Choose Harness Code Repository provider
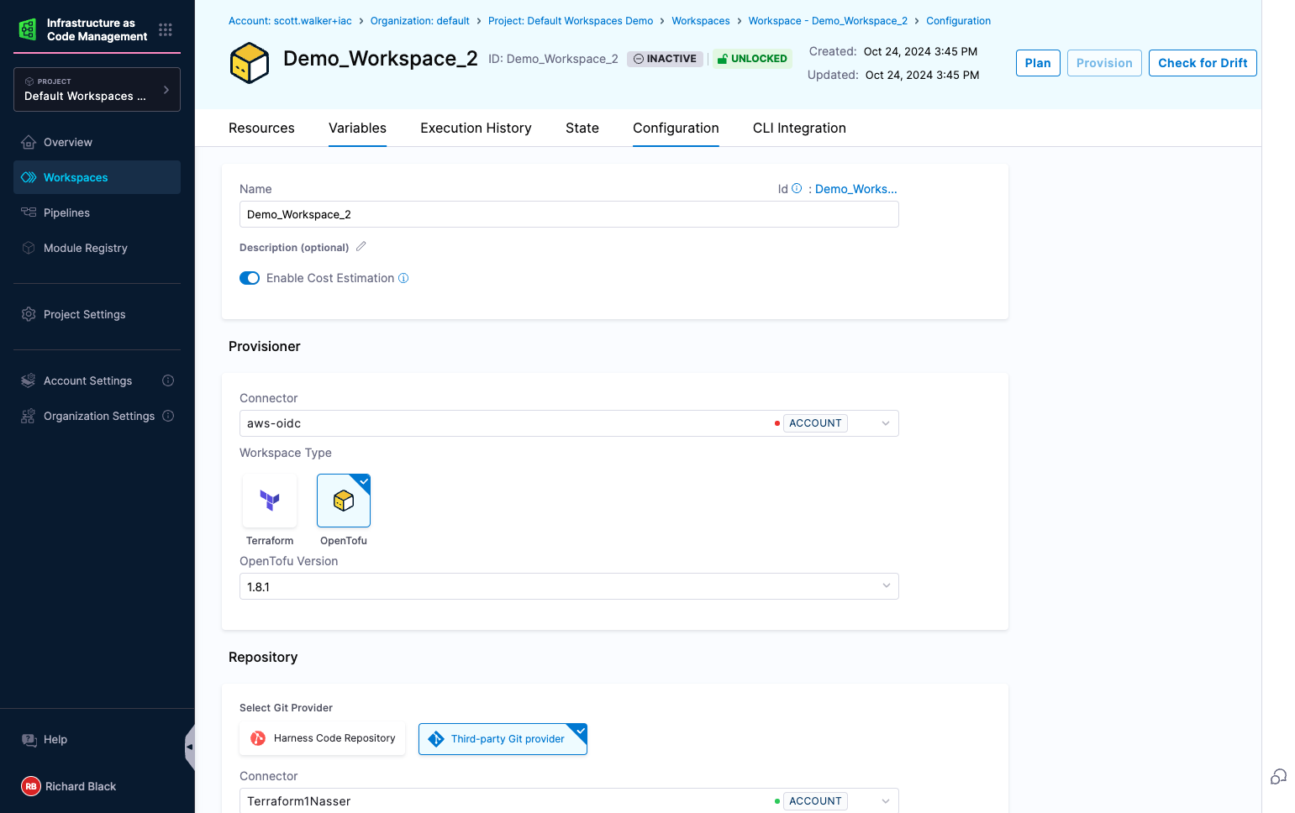Screen dimensions: 1295x813 (323, 738)
